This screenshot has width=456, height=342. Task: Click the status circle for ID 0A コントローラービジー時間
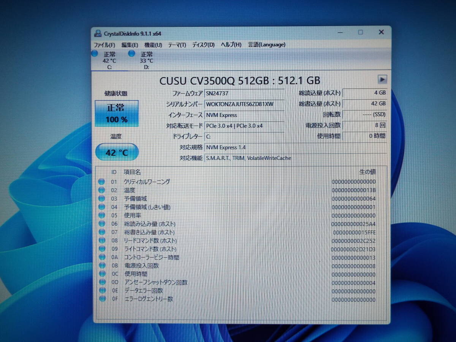[102, 257]
